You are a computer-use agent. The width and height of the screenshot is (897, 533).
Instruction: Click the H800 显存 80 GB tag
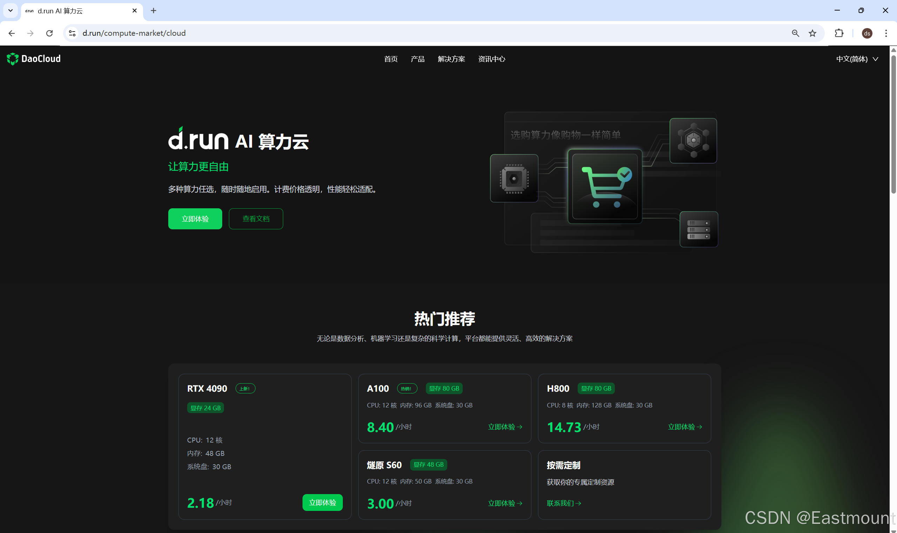coord(596,388)
